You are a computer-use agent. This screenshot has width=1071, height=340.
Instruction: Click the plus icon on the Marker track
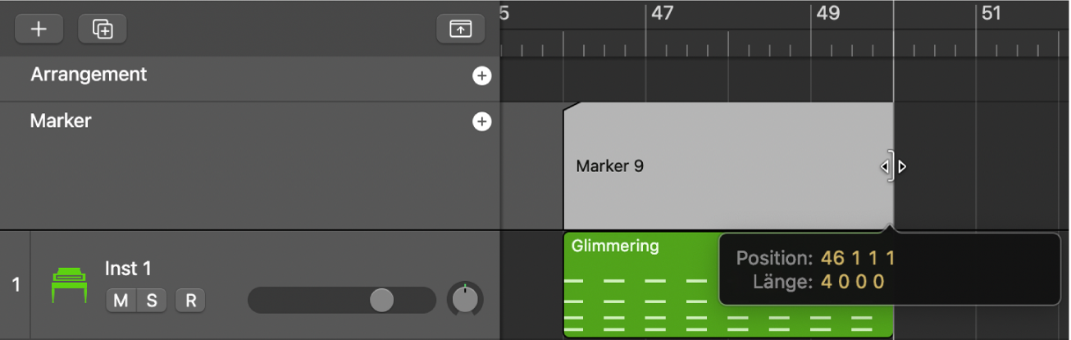481,122
